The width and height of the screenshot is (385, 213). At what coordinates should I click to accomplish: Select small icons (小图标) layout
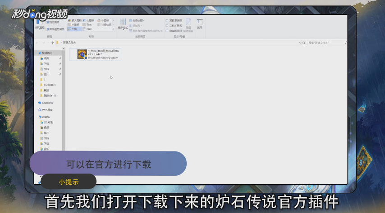[73, 25]
